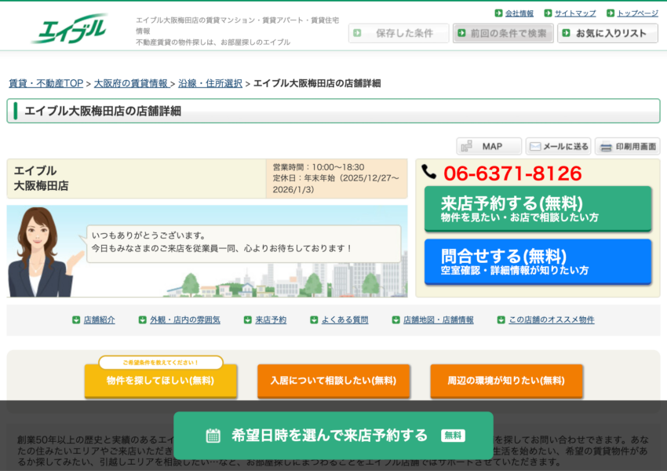This screenshot has height=471, width=667.
Task: Click the green arrow icon beside トップページ
Action: point(611,13)
